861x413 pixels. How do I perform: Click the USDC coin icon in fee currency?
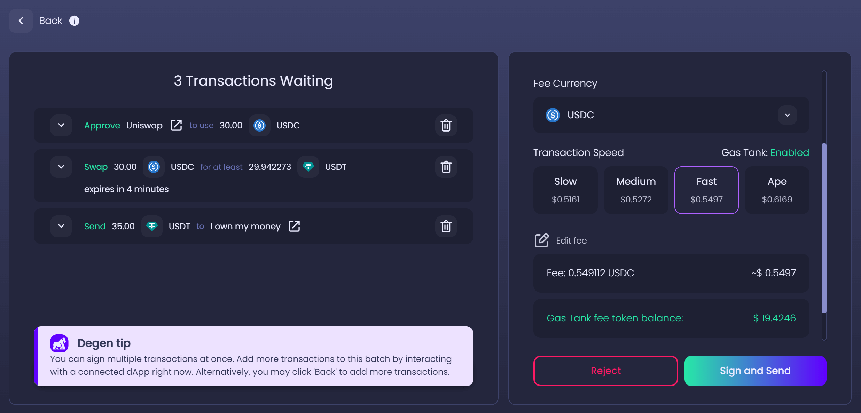tap(553, 115)
